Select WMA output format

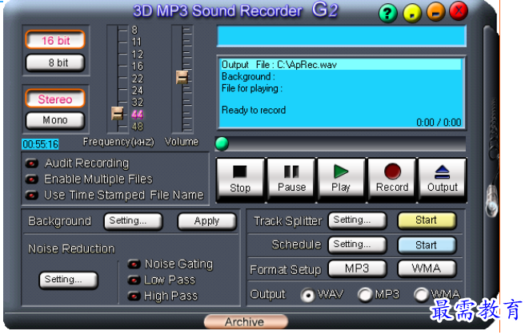coord(421,295)
